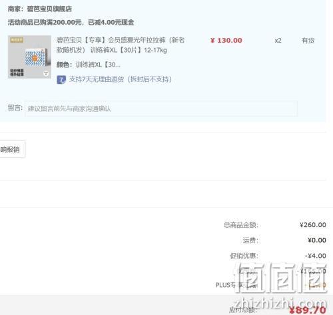Image resolution: width=333 pixels, height=315 pixels.
Task: Open the 碧芭宝贝 拉拉裤 product title link
Action: tap(121, 45)
